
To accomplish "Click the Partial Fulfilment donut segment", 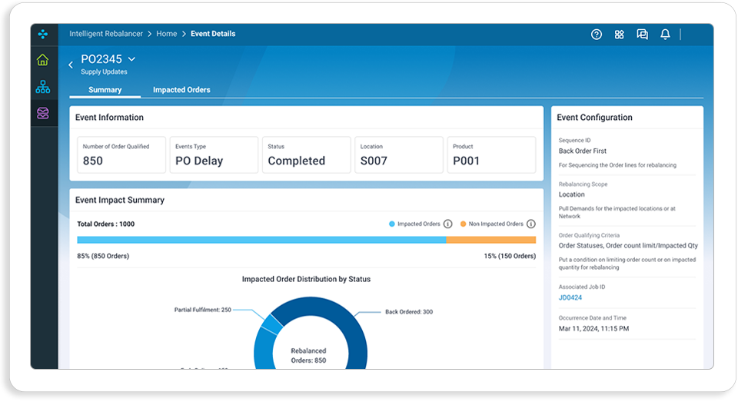I will click(x=271, y=324).
